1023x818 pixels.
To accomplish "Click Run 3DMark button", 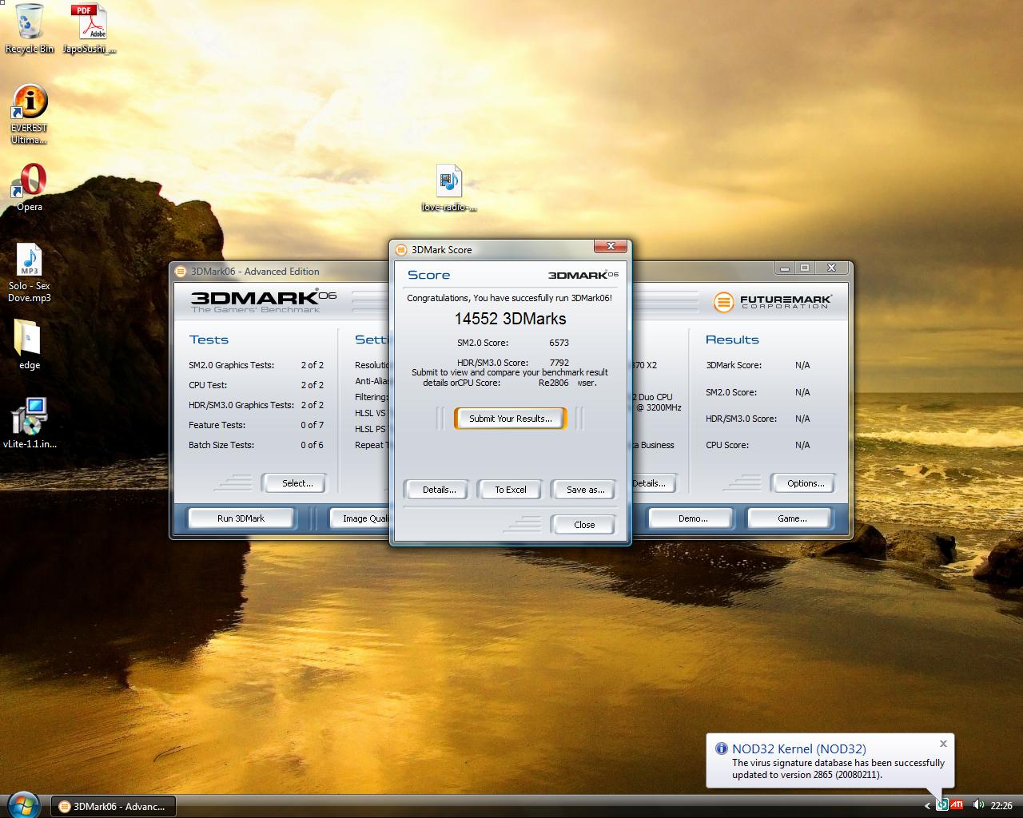I will (241, 518).
